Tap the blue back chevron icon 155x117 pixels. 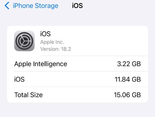tap(7, 5)
